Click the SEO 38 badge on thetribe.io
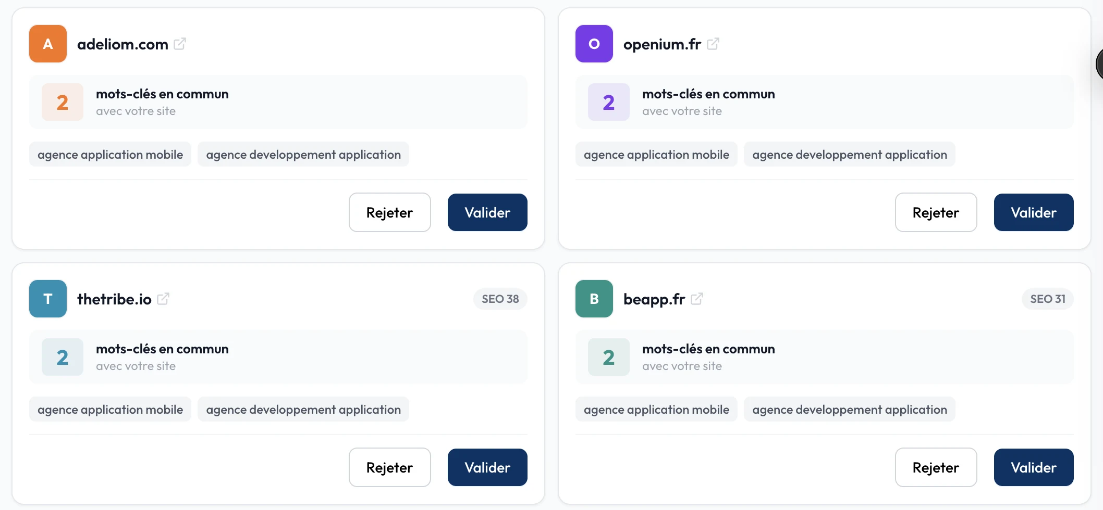The width and height of the screenshot is (1103, 510). 500,299
